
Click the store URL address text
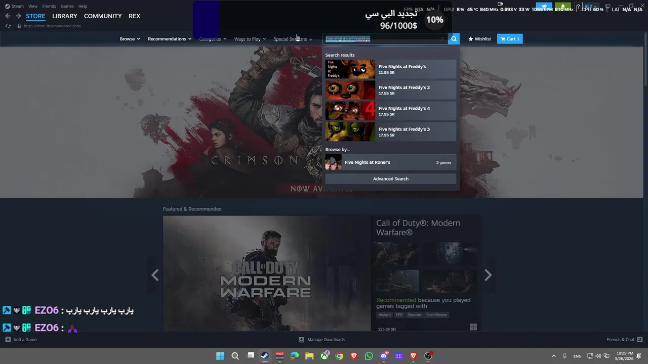pyautogui.click(x=52, y=26)
